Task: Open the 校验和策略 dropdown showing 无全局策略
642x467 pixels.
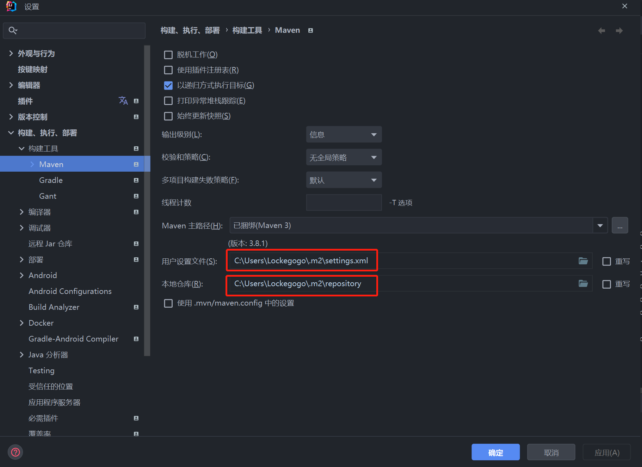Action: point(344,157)
